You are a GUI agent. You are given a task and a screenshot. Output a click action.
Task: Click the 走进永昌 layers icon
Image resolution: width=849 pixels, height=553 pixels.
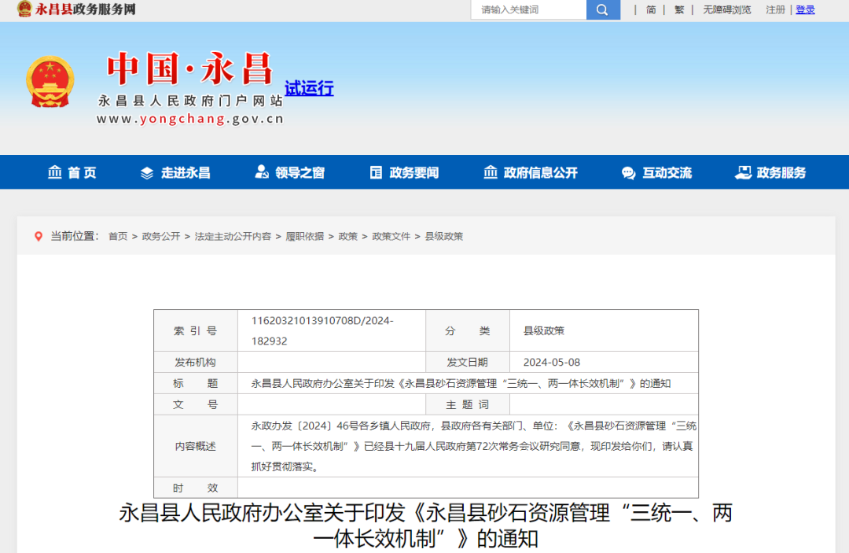tap(147, 172)
